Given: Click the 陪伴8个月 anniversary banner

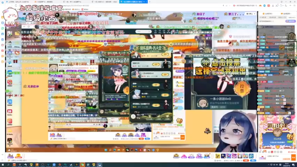Looking at the screenshot, I should (277, 125).
